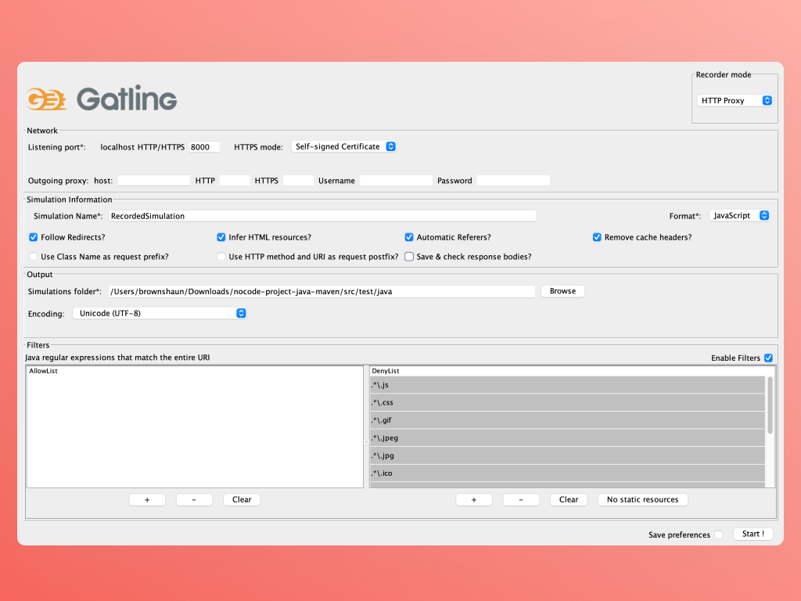
Task: Click the Gatling logo icon
Action: tap(46, 99)
